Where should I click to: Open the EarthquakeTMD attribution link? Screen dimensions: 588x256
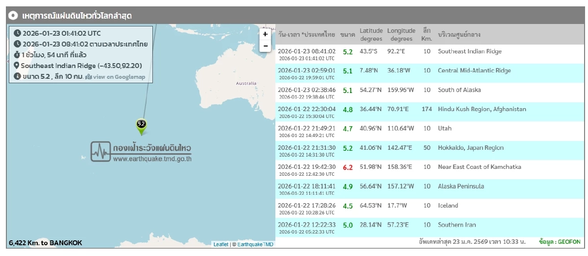(x=255, y=244)
